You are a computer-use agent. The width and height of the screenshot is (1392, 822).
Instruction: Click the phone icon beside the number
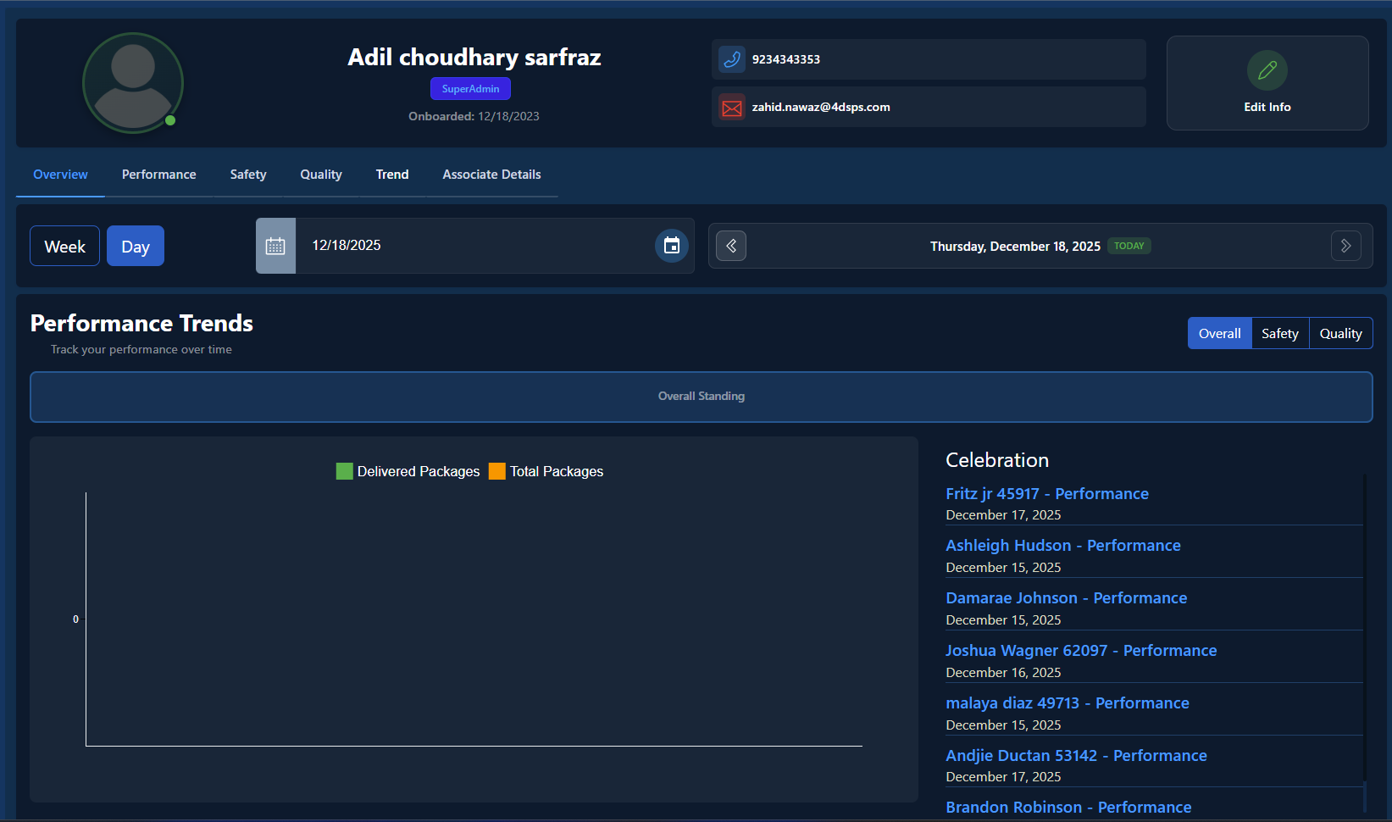pos(731,59)
